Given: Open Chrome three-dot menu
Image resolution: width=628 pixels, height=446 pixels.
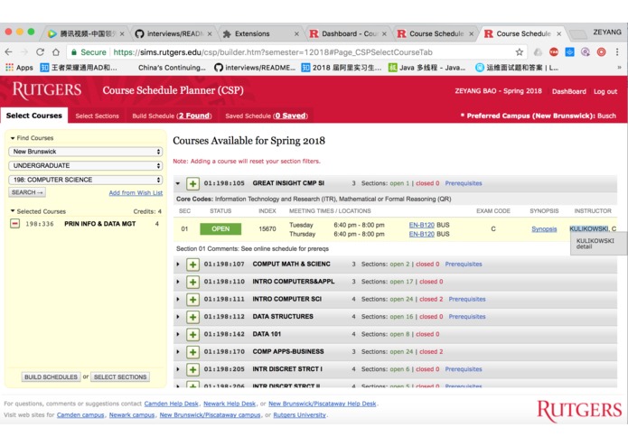Looking at the screenshot, I should (617, 52).
